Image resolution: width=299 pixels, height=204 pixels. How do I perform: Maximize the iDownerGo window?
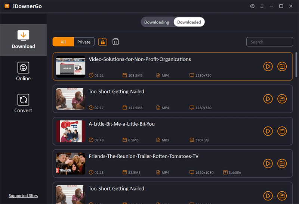(x=281, y=6)
